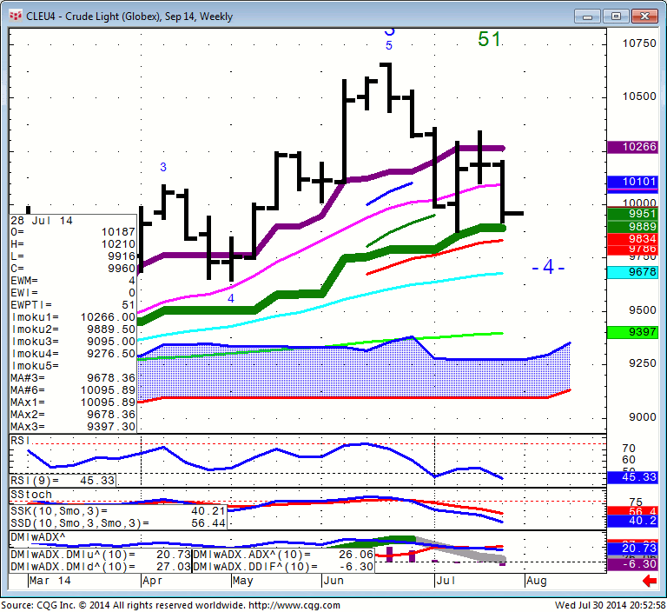Click the SStoch pane label
This screenshot has width=667, height=612.
(x=31, y=495)
